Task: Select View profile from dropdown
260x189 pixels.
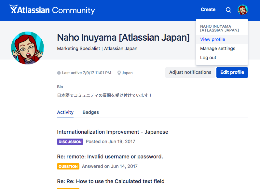Action: click(222, 39)
